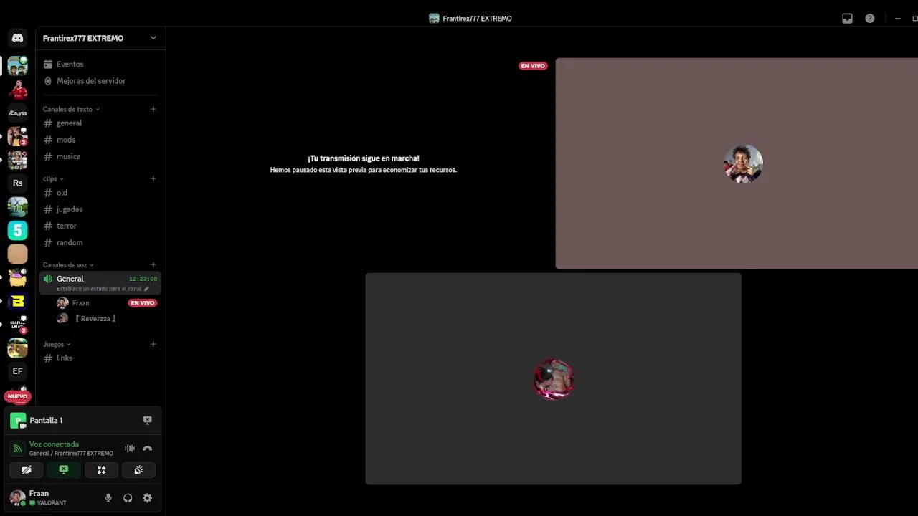
Task: Click the Pantalla 1 stream label
Action: (46, 420)
